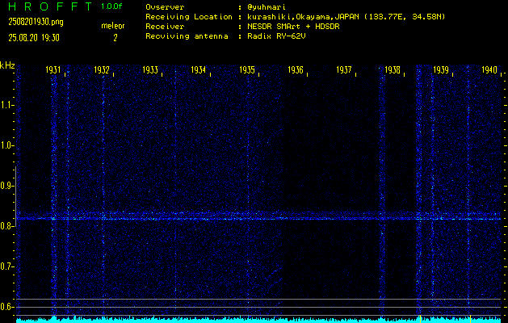This screenshot has width=508, height=323.
Task: Click the cyan signal level graph at bottom
Action: [258, 320]
